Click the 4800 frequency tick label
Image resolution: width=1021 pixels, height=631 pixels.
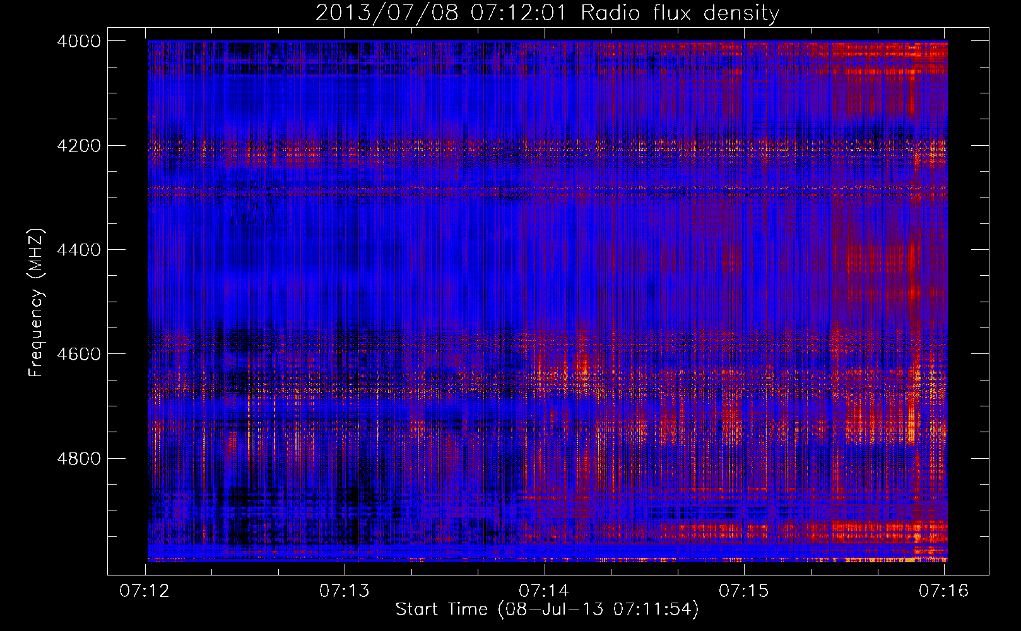tap(79, 459)
